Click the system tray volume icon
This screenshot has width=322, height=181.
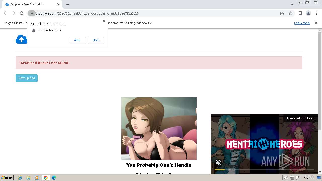click(286, 178)
